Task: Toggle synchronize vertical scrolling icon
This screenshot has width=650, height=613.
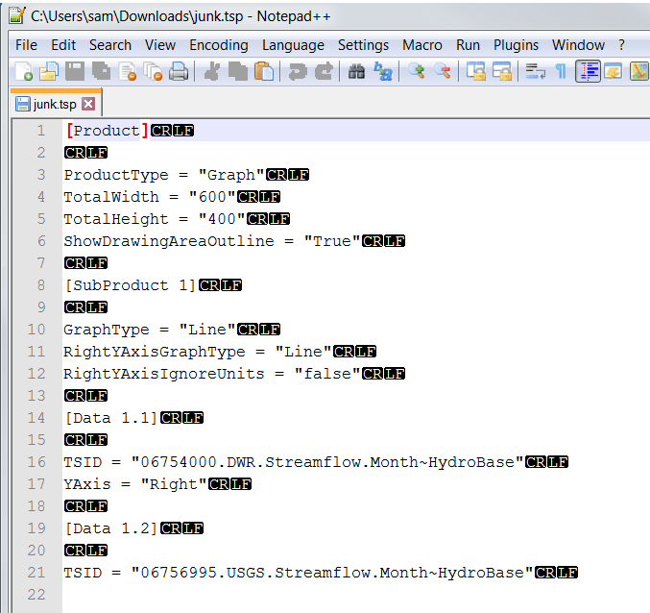Action: [476, 71]
